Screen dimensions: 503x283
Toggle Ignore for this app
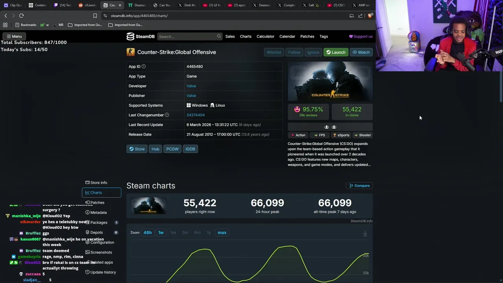313,52
